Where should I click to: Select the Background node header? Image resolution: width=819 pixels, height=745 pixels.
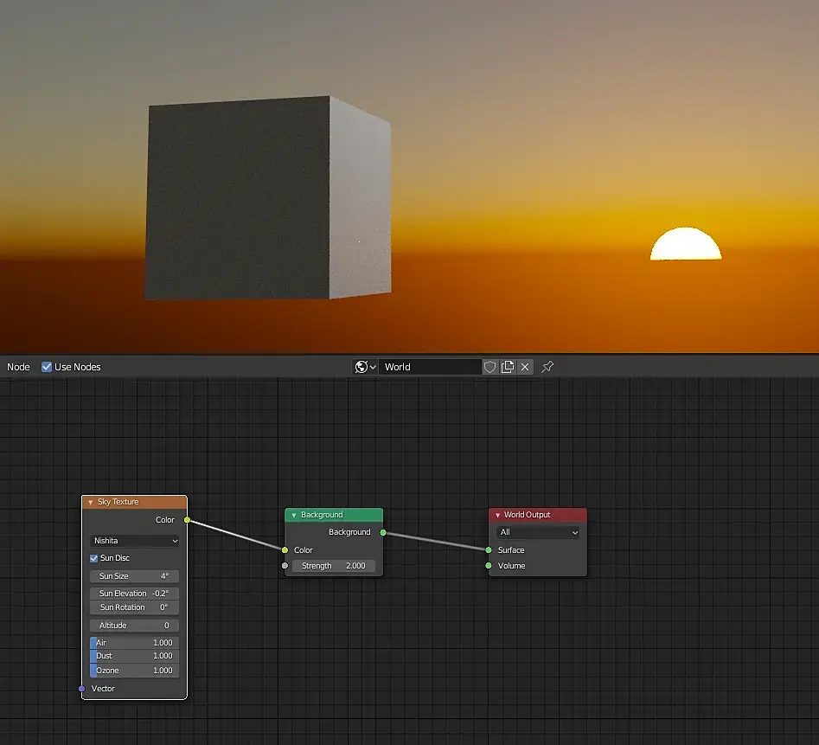334,515
